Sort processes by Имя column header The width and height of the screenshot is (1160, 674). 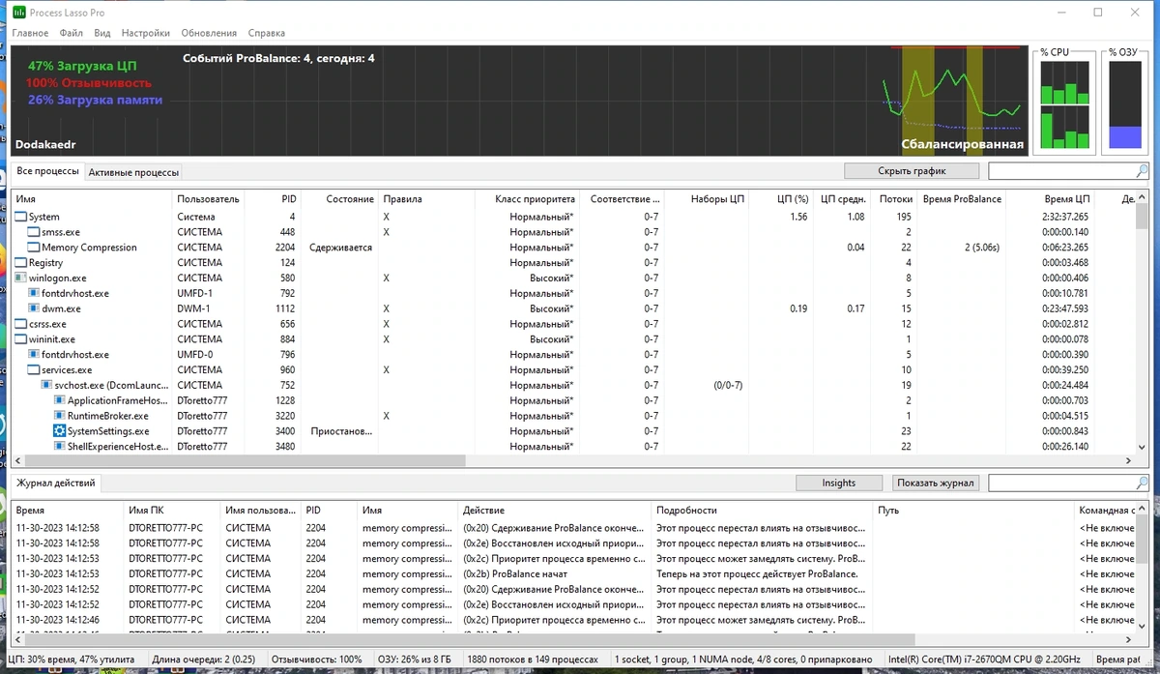[93, 198]
